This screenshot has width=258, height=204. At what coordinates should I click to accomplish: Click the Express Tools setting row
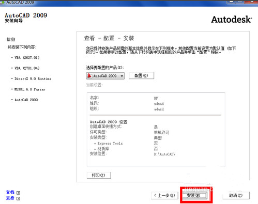(x=126, y=143)
